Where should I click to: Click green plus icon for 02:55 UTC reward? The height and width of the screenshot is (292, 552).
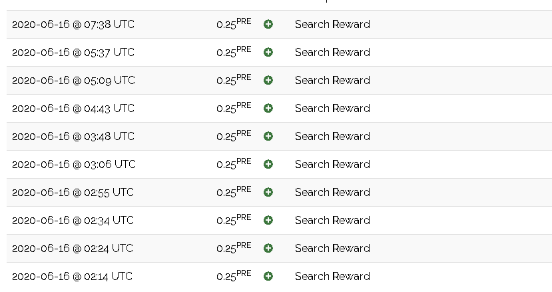(268, 192)
